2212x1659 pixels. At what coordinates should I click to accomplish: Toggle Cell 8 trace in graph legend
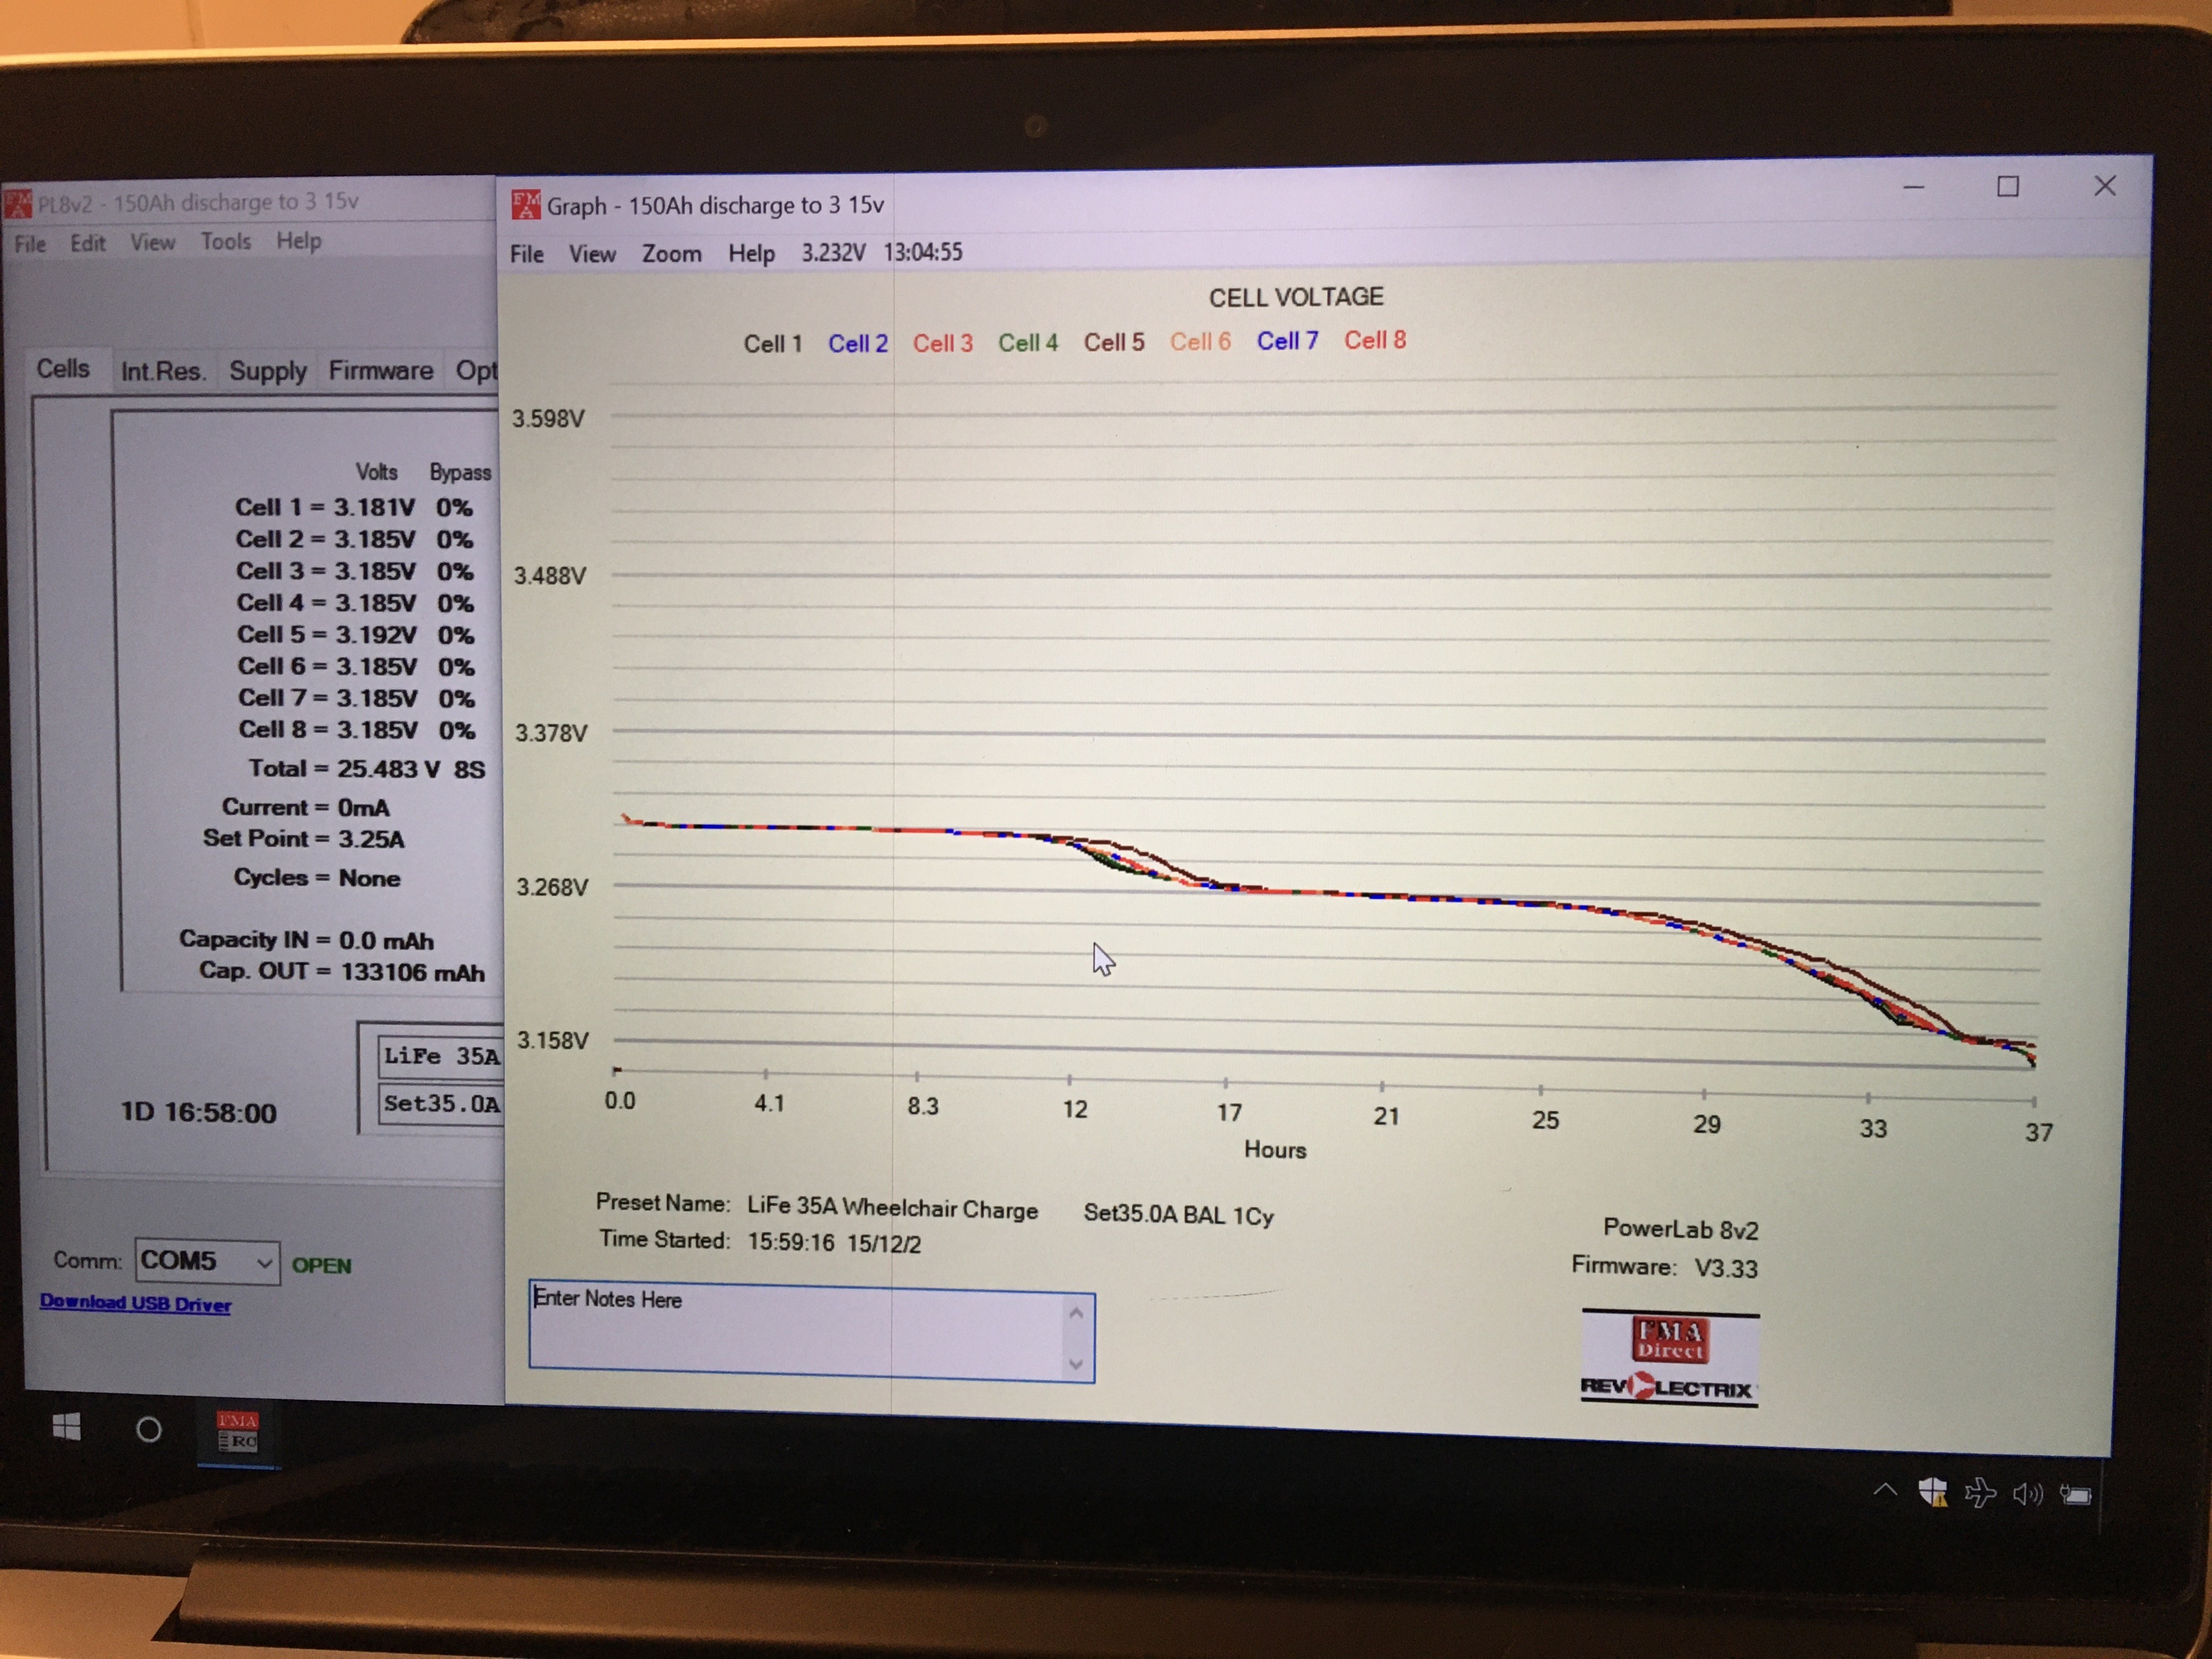point(1375,340)
